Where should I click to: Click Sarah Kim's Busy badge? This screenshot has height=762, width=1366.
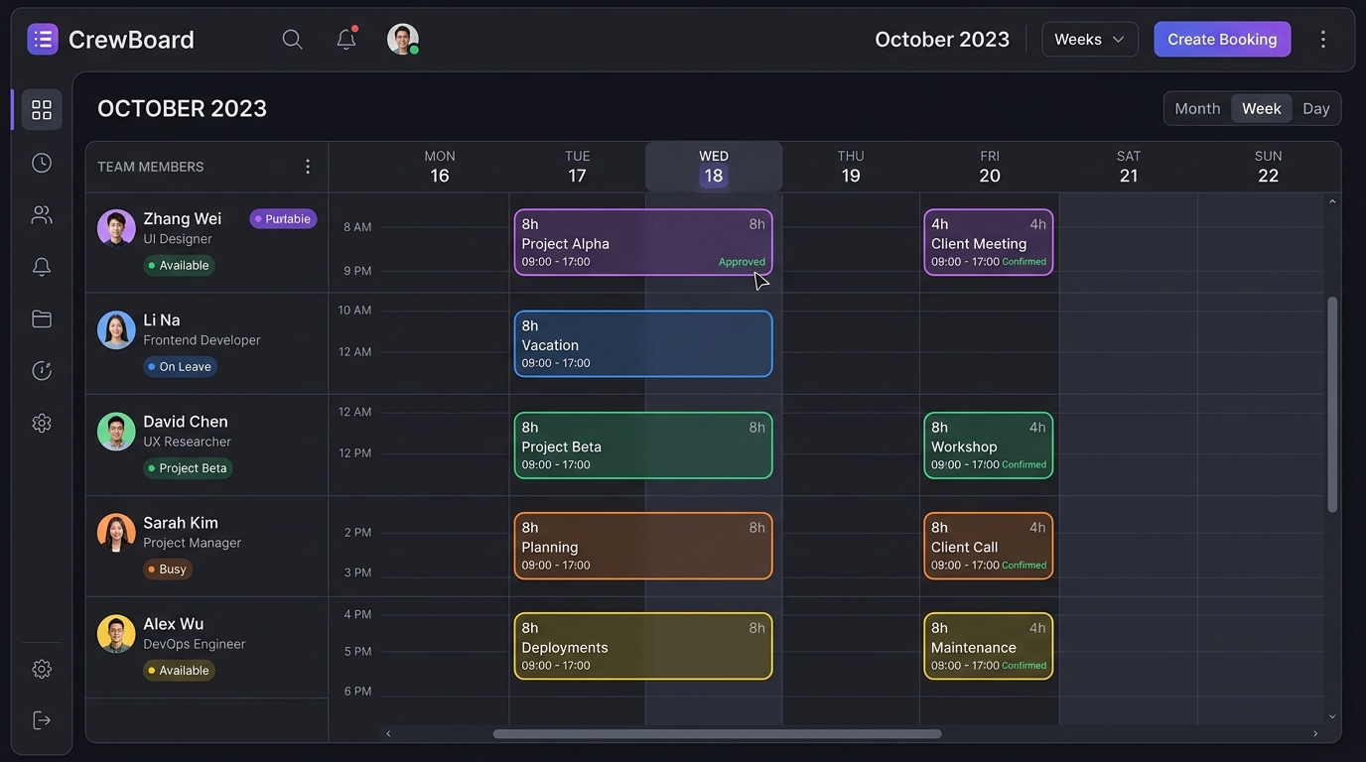(168, 570)
